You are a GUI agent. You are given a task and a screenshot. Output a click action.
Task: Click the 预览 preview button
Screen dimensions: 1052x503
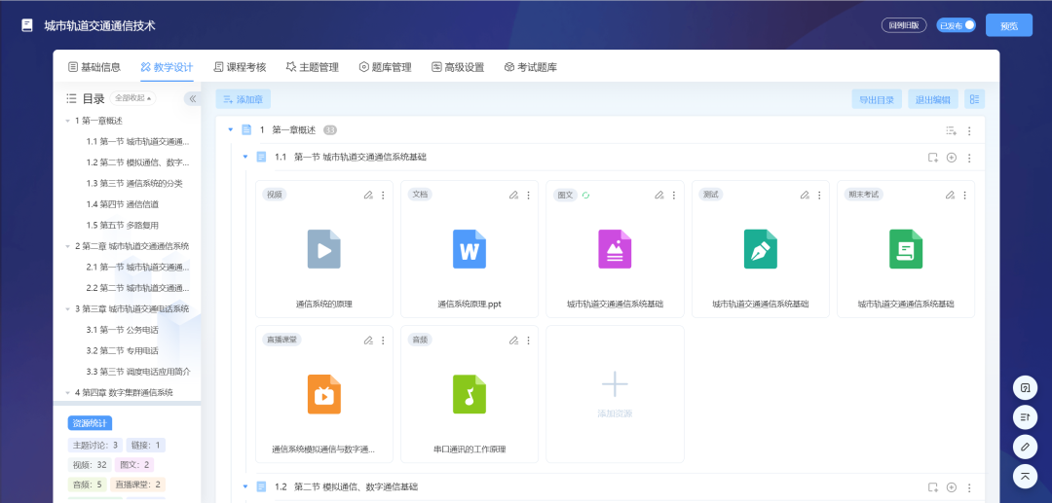click(1009, 25)
